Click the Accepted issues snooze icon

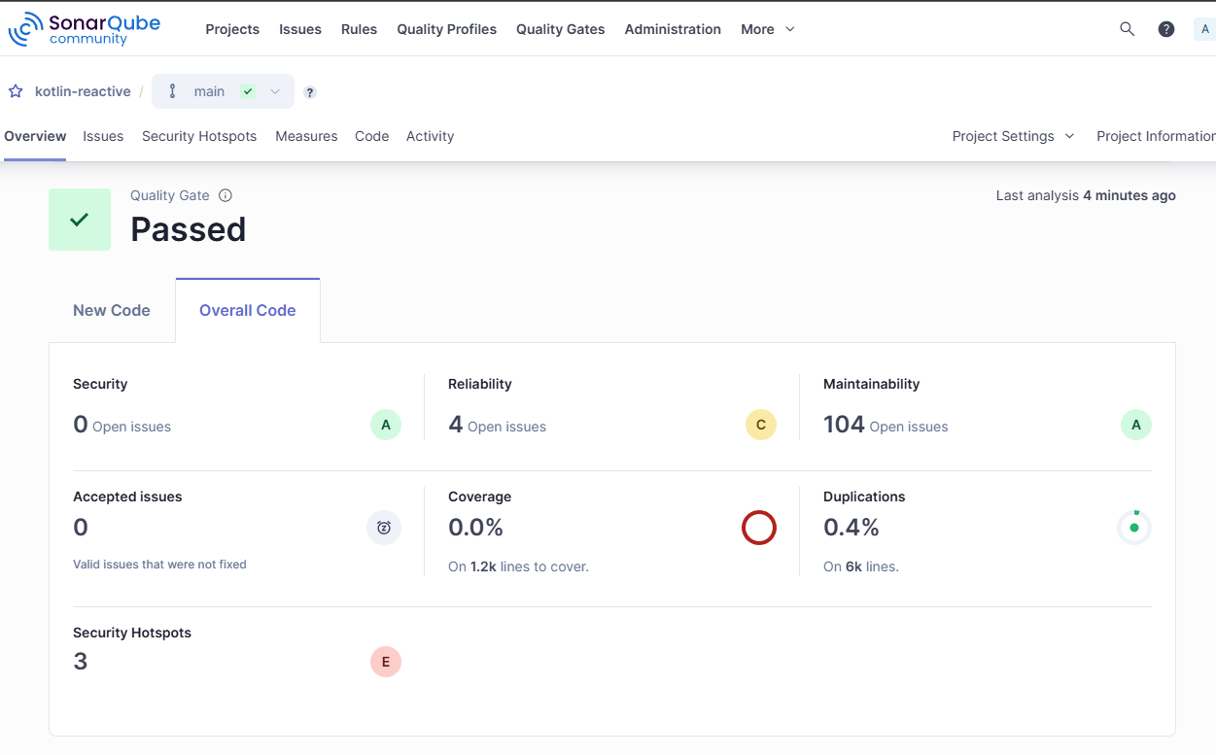pyautogui.click(x=384, y=528)
